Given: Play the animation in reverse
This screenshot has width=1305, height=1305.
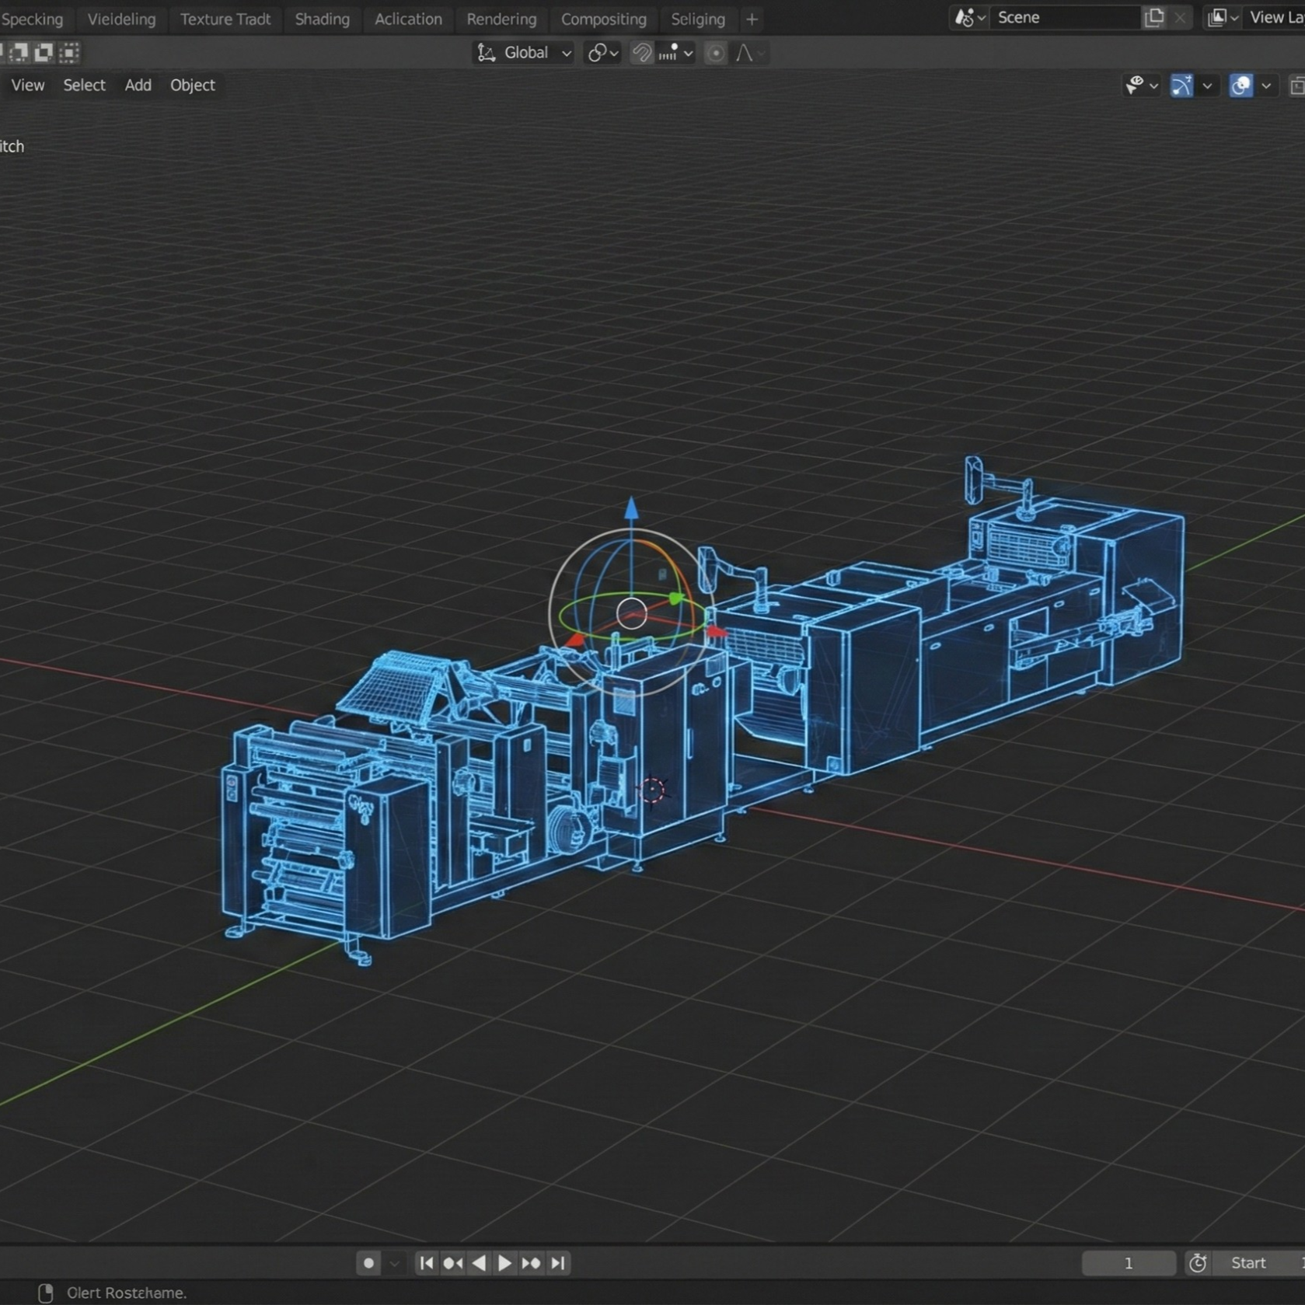Looking at the screenshot, I should [479, 1263].
